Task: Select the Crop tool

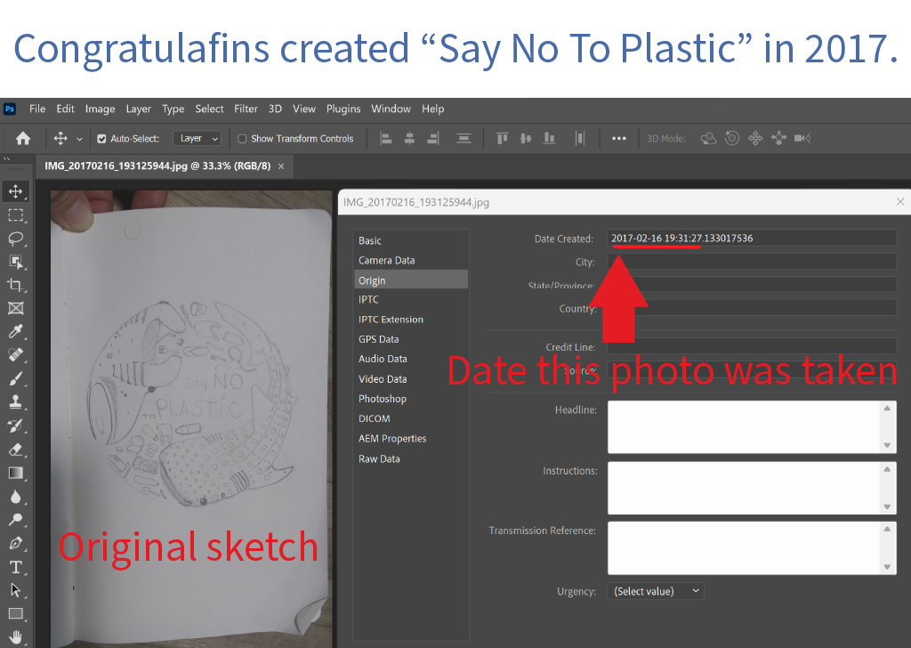Action: coord(16,286)
